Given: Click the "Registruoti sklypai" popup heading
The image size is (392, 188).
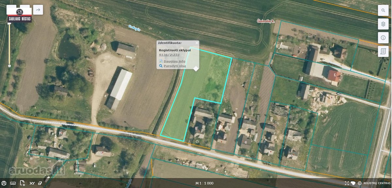Looking at the screenshot, I should [175, 50].
